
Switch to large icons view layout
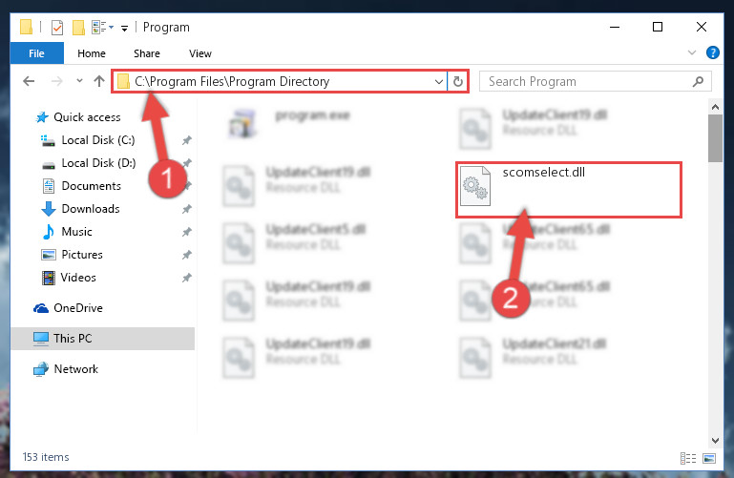(709, 458)
